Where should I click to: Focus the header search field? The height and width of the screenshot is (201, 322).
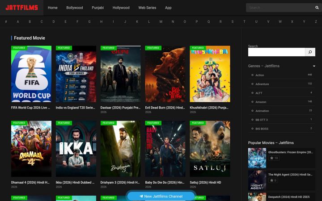(x=280, y=8)
